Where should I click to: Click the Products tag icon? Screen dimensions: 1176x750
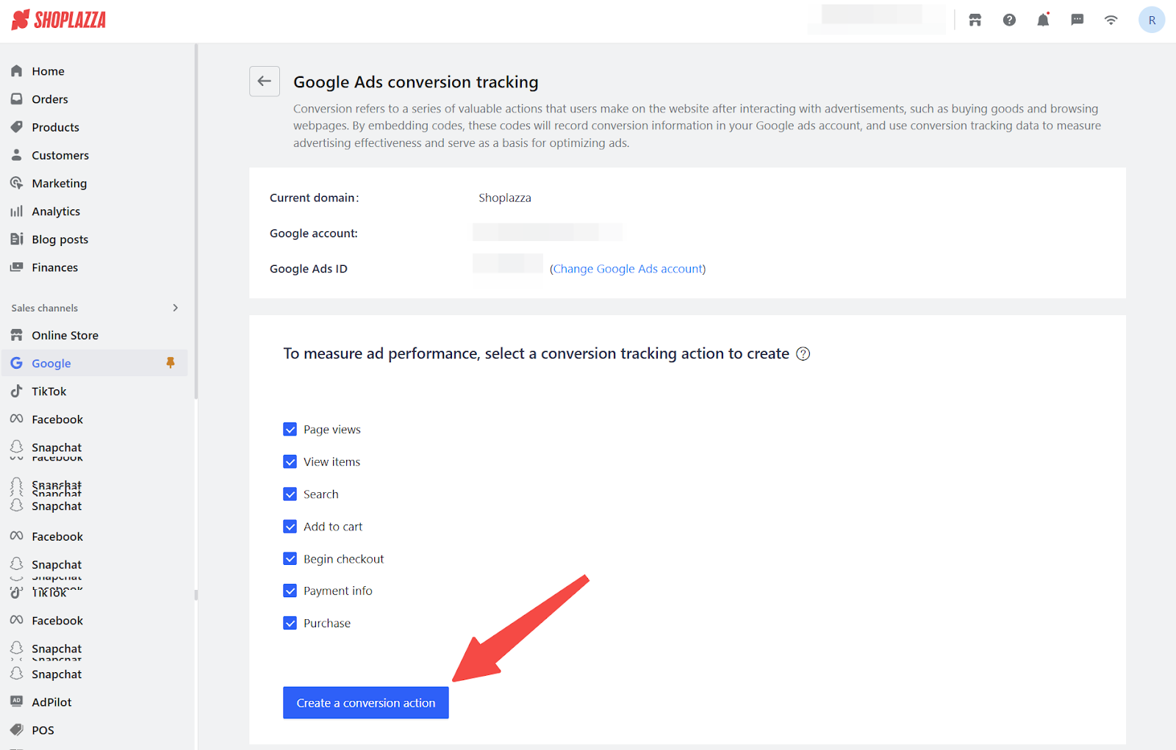point(17,127)
